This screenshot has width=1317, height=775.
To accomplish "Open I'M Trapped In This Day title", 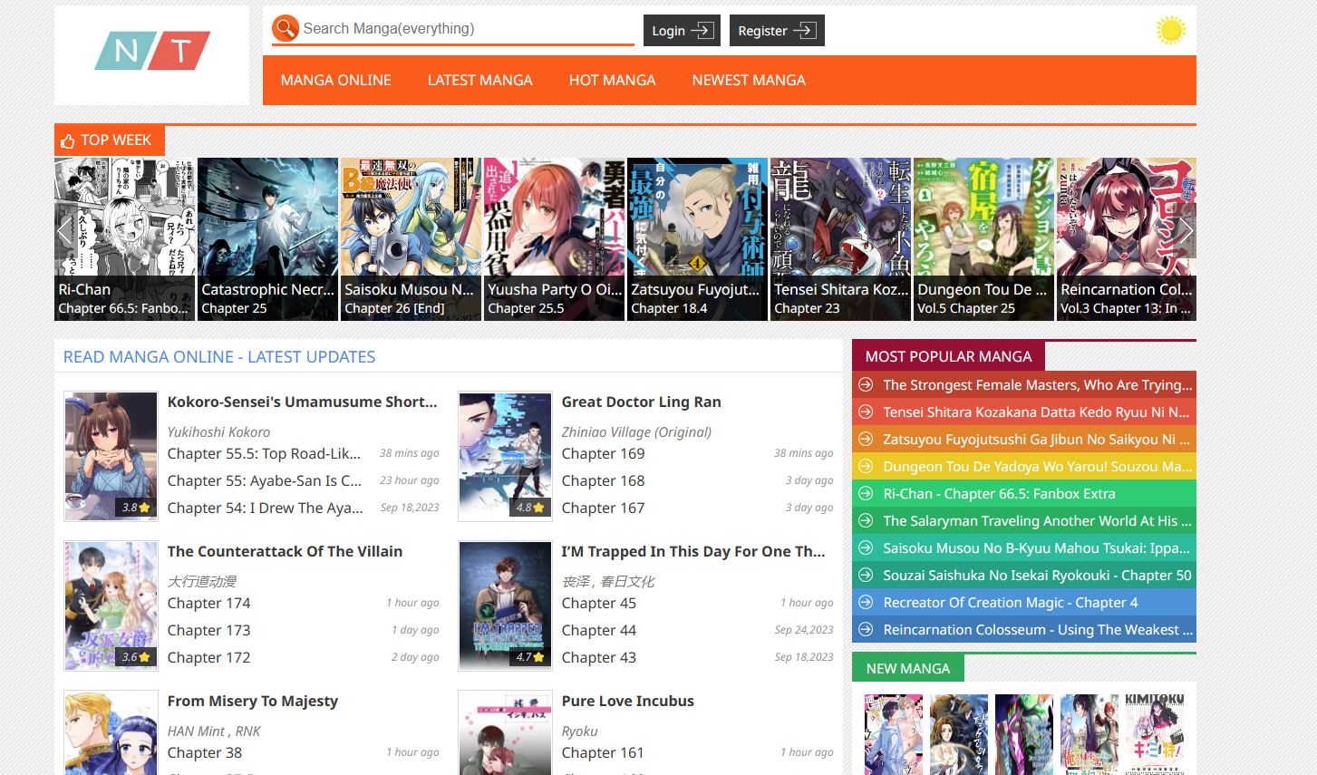I will click(692, 551).
